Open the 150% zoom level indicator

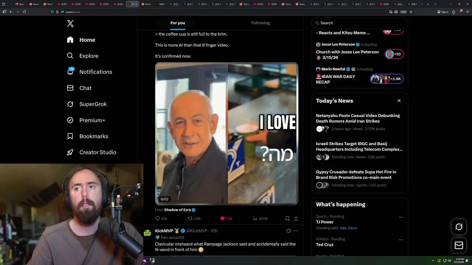[x=403, y=12]
